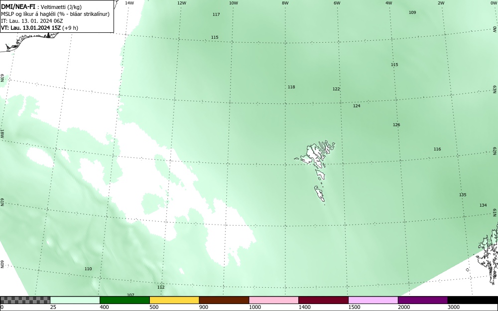Click the value 116 on the map
The image size is (498, 311).
tap(437, 149)
